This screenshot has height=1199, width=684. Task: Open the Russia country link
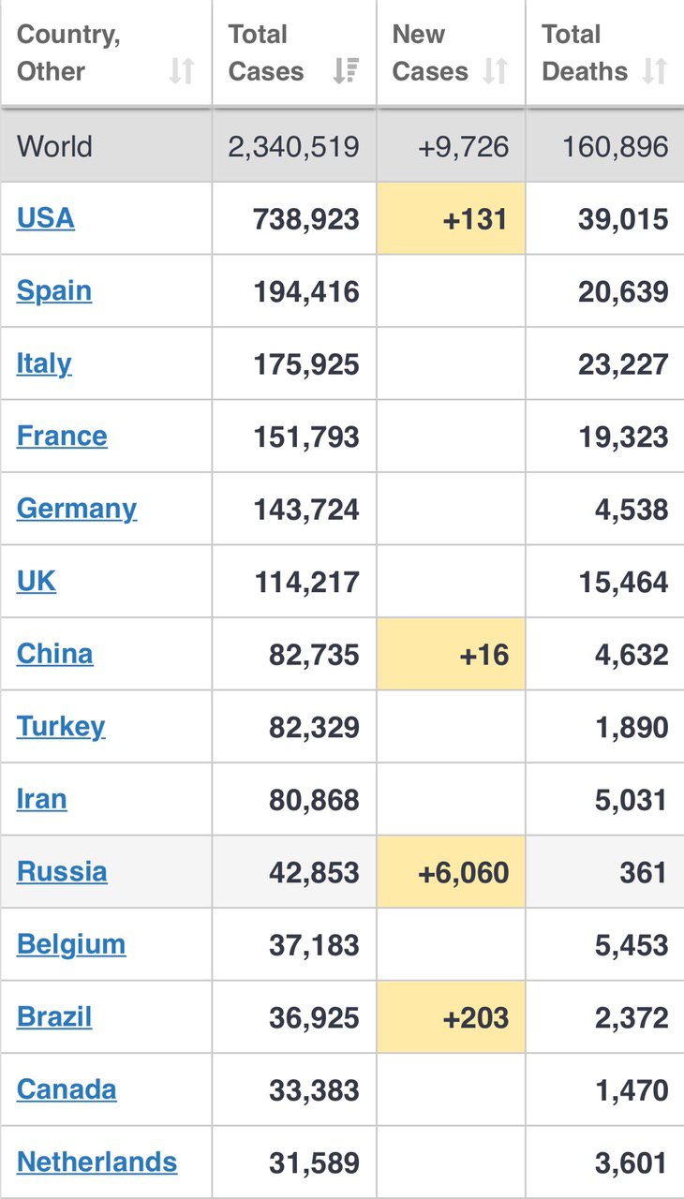coord(62,872)
